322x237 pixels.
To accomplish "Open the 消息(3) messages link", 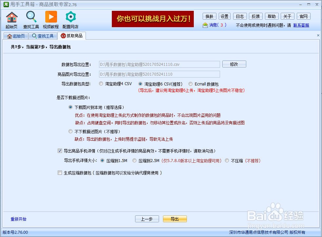I will pyautogui.click(x=217, y=25).
